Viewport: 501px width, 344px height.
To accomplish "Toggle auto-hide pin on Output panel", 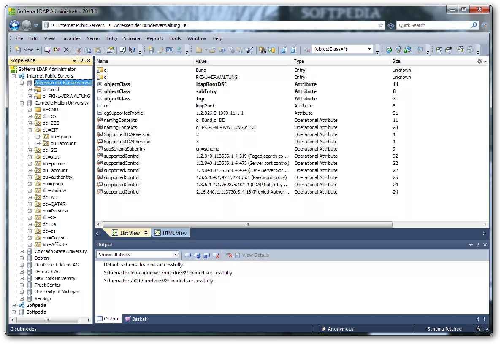I will (x=478, y=245).
